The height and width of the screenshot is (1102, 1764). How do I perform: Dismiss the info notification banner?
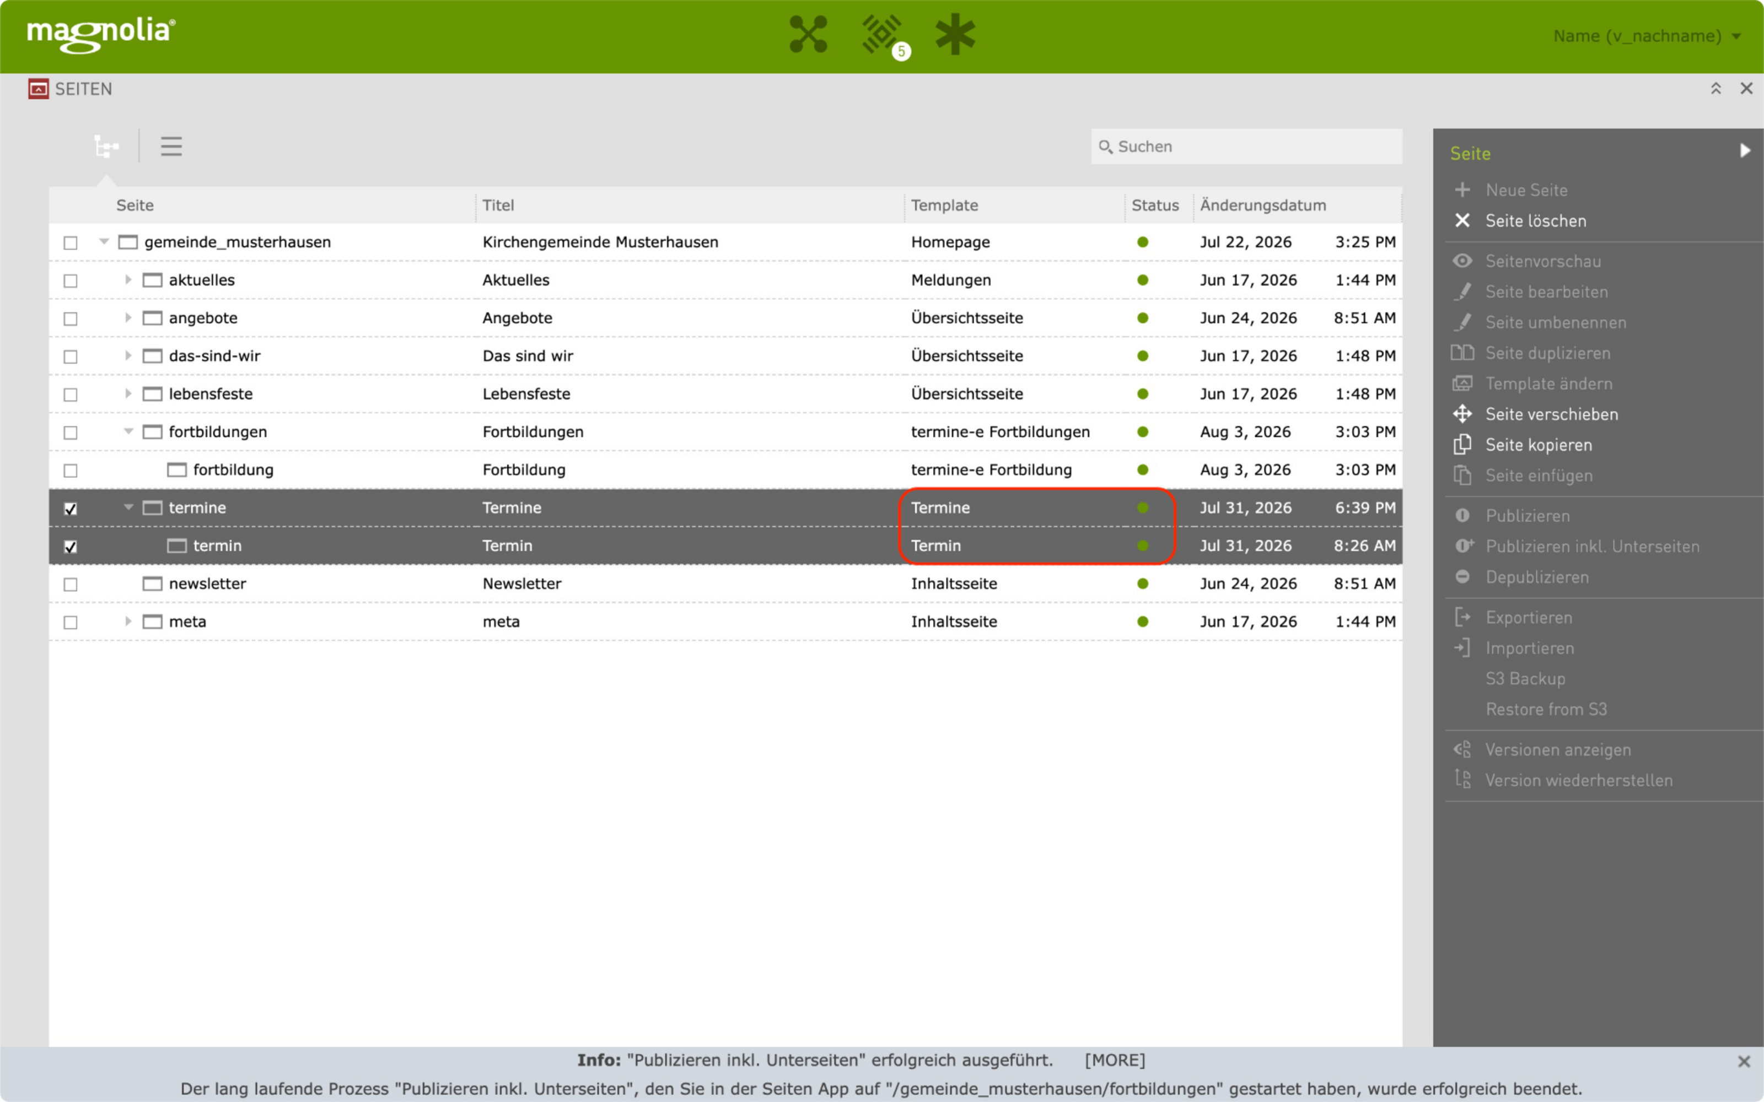(x=1744, y=1062)
